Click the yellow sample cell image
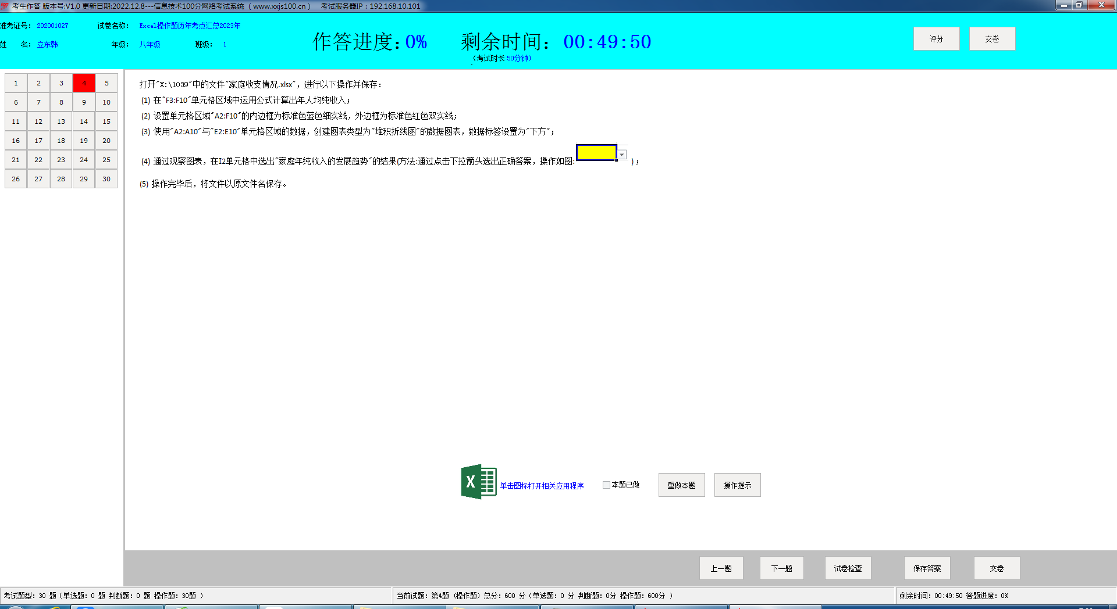This screenshot has height=609, width=1117. [x=596, y=152]
